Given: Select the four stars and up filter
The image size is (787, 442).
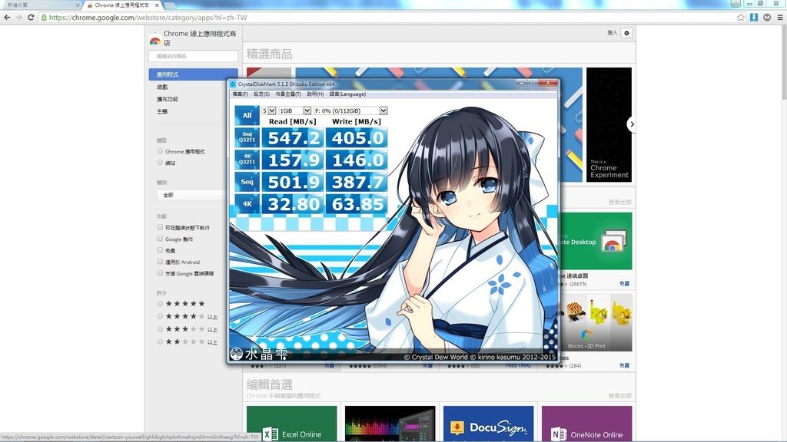Looking at the screenshot, I should tap(160, 316).
